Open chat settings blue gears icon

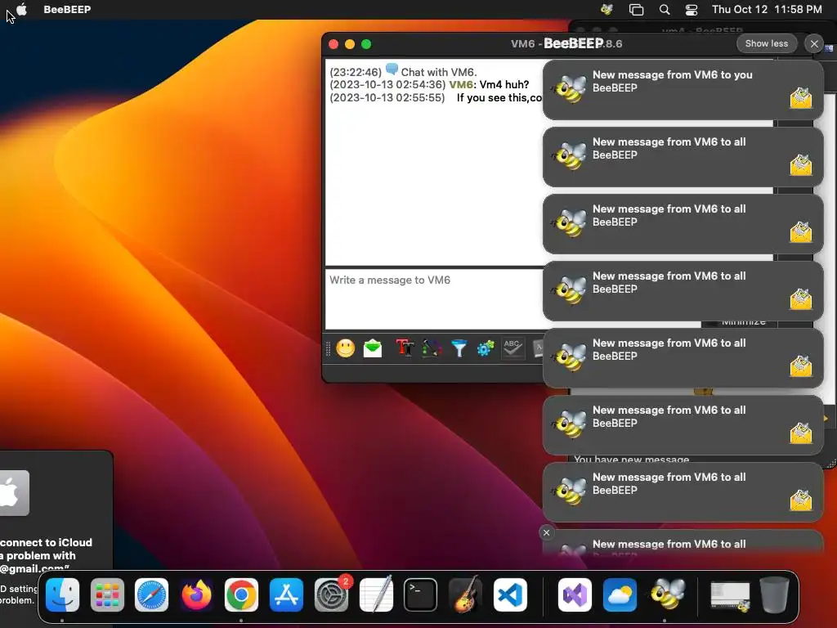point(486,348)
